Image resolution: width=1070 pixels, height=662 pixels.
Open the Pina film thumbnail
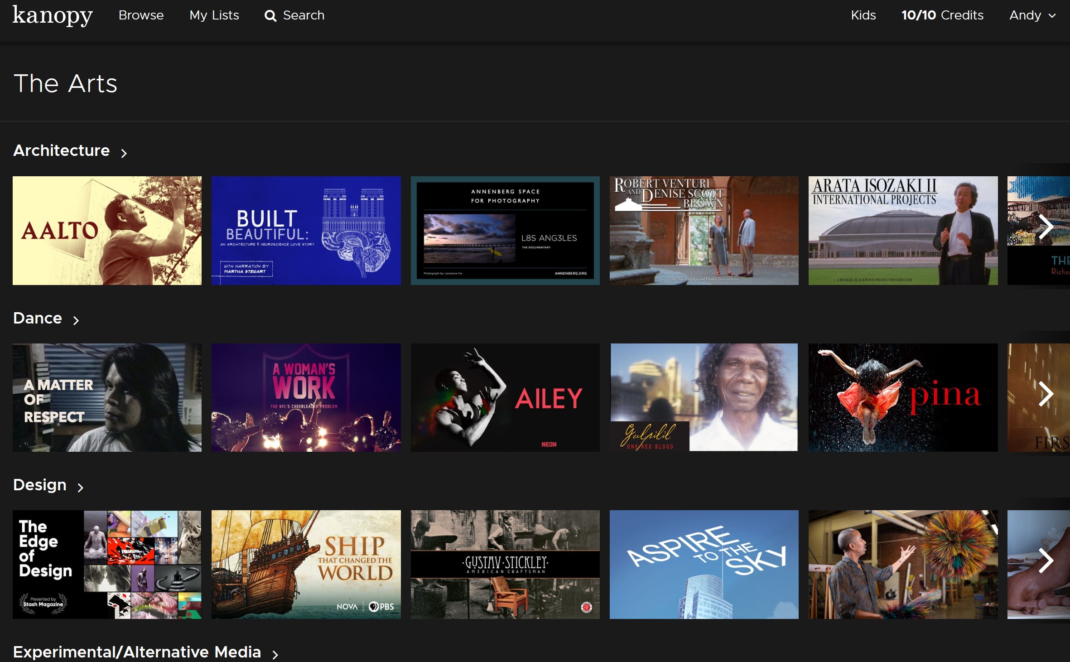pos(903,397)
